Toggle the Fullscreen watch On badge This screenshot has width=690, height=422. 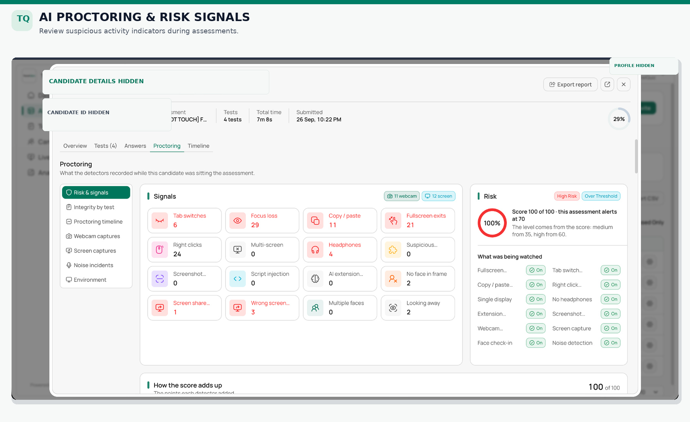click(536, 270)
